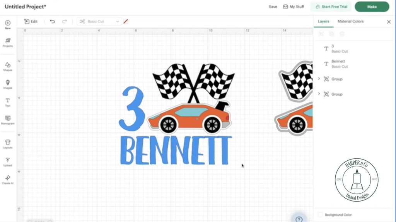
Task: Expand the first Group layer
Action: [319, 79]
